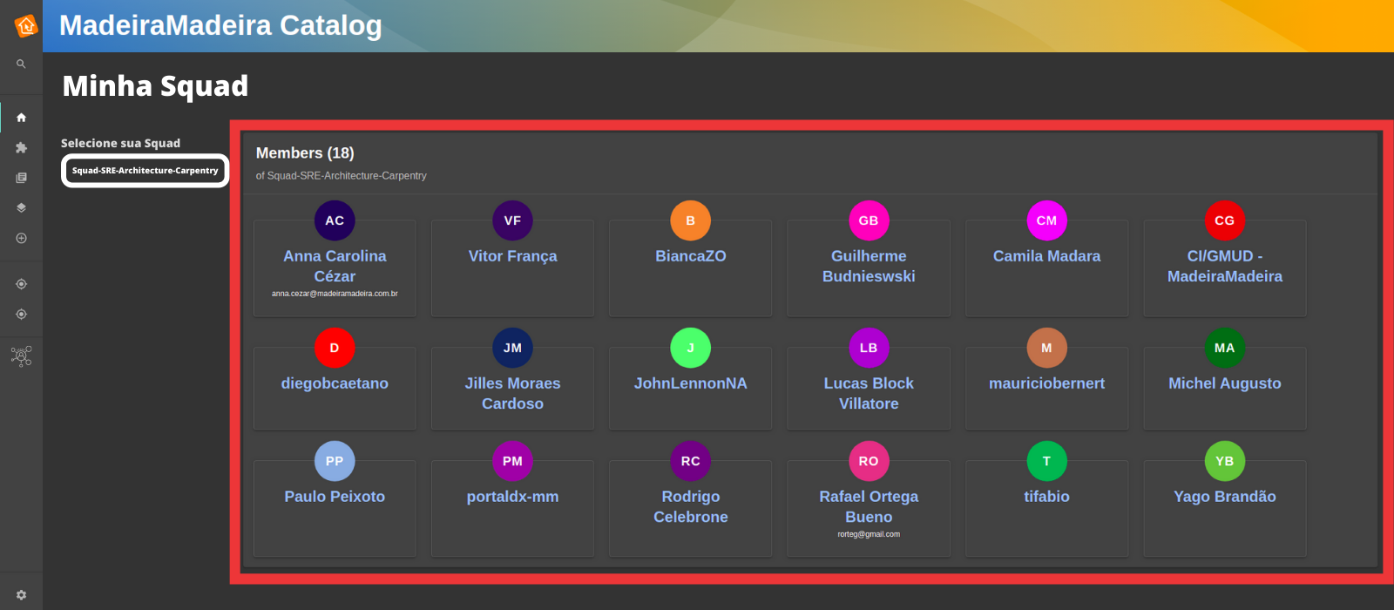Click the PM avatar circle

point(512,461)
